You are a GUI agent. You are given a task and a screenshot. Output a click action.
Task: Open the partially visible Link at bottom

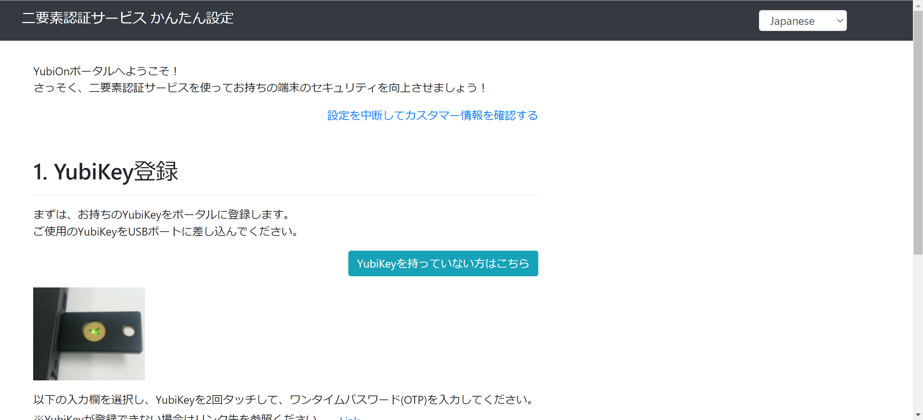click(x=349, y=418)
